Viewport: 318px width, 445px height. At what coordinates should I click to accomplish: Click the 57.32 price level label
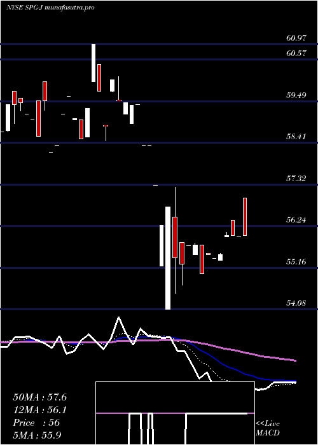click(x=296, y=179)
